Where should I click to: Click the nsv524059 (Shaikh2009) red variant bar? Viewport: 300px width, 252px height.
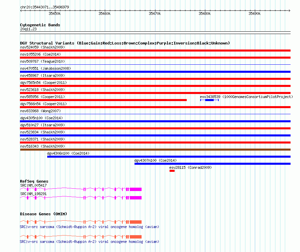[x=155, y=51]
